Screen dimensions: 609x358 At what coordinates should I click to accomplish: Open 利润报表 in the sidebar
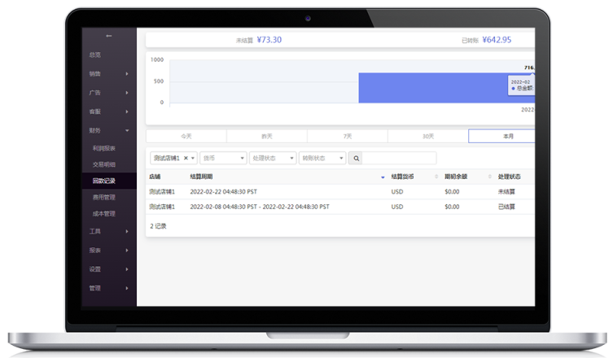pyautogui.click(x=104, y=149)
